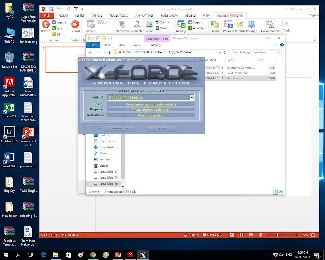Click Import audio in Audio group
The height and width of the screenshot is (260, 325).
pyautogui.click(x=59, y=23)
